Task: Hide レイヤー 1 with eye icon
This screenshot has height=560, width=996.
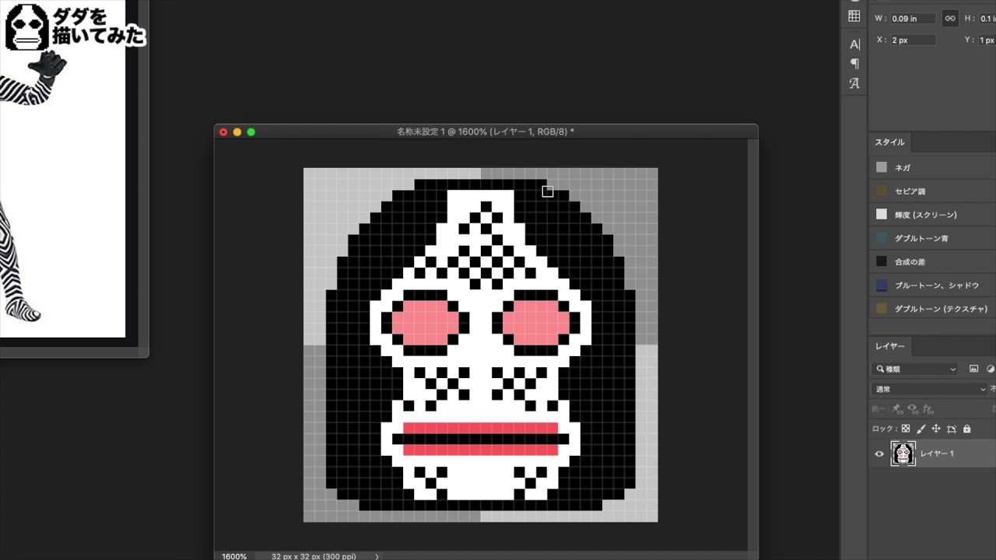Action: [879, 453]
